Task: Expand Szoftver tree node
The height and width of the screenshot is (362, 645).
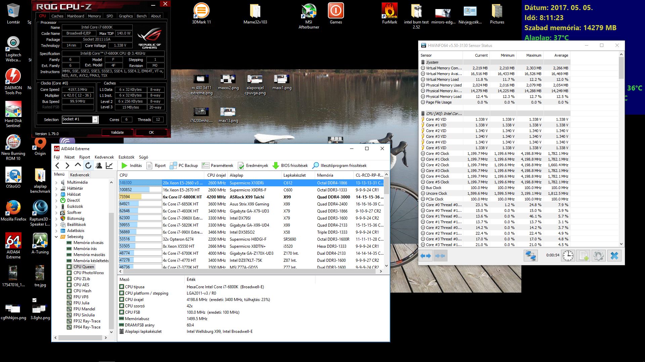Action: 56,213
